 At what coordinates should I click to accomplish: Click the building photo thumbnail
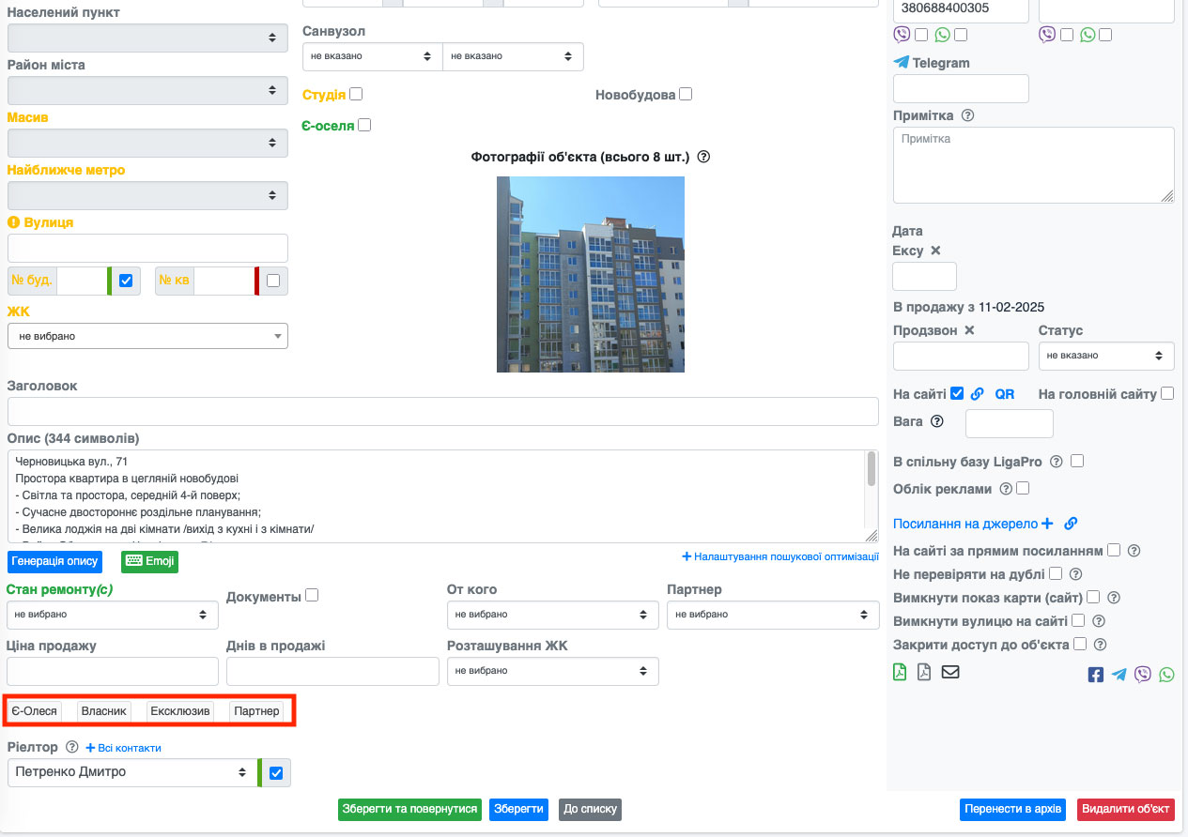[590, 274]
